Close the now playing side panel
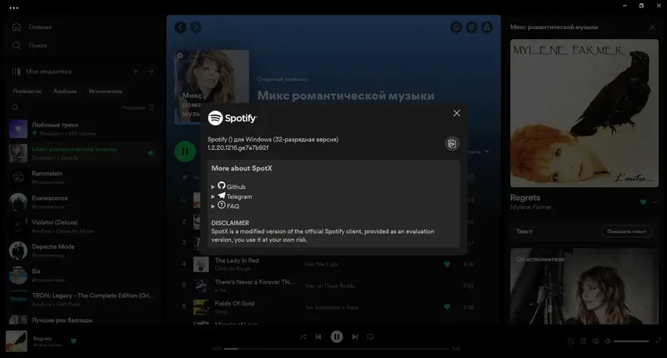The height and width of the screenshot is (358, 667). tap(652, 27)
